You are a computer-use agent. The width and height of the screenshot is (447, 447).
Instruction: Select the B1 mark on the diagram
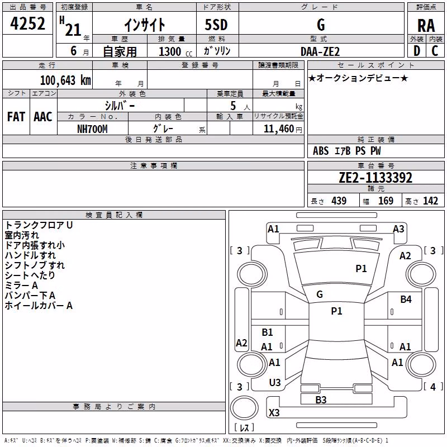[x=268, y=332]
